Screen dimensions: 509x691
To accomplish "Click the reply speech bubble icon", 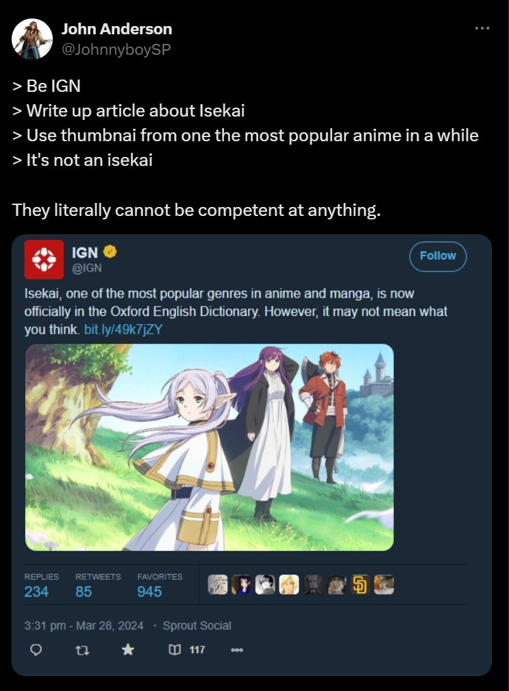I will pyautogui.click(x=36, y=650).
